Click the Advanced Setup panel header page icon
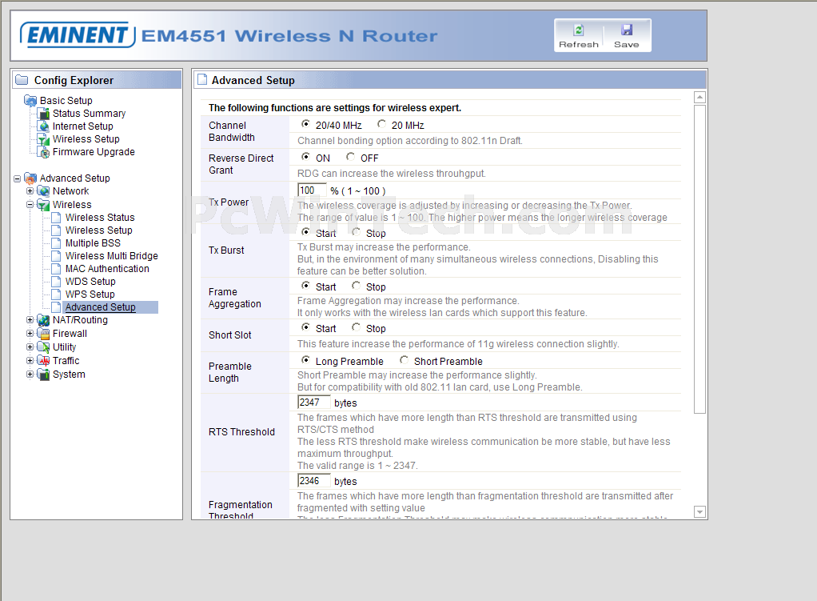The width and height of the screenshot is (817, 601). [x=202, y=80]
